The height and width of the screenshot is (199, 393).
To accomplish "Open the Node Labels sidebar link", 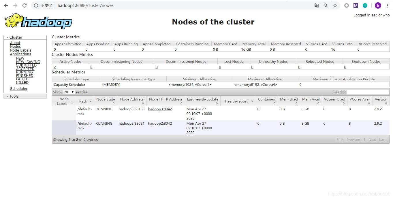I will click(x=21, y=50).
